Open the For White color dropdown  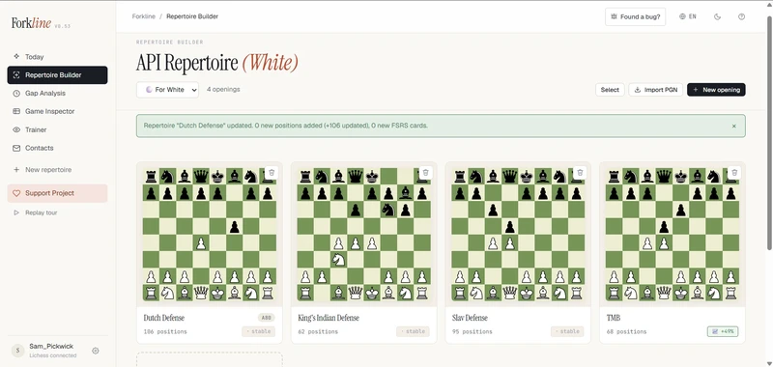pos(167,90)
